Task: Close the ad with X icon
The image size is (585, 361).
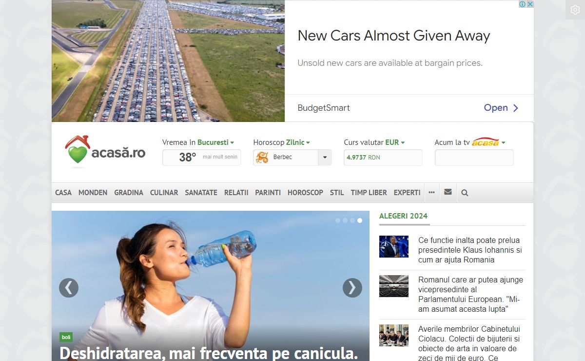Action: point(530,4)
